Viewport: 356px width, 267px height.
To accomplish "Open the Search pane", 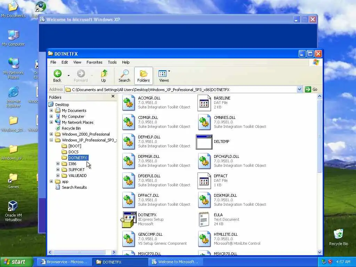I will (x=124, y=76).
